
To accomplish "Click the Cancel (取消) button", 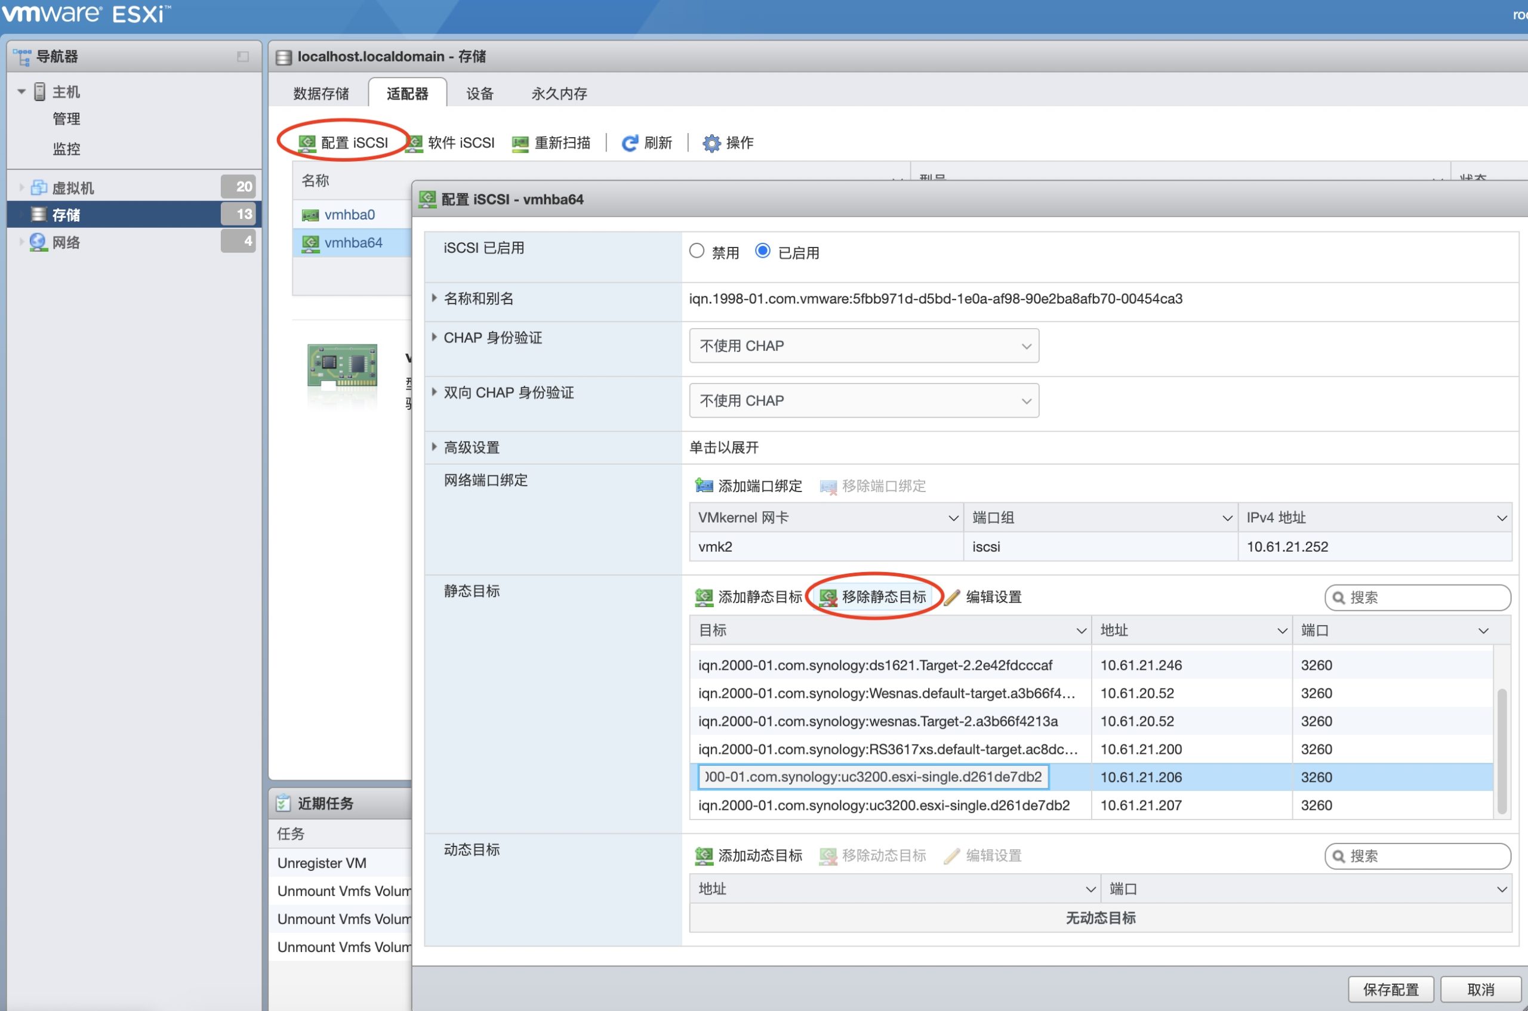I will (x=1481, y=989).
